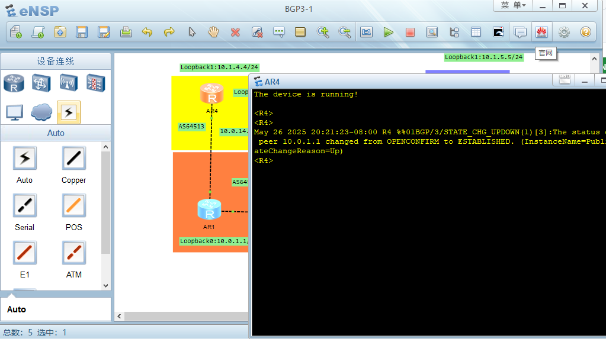Viewport: 606px width, 339px height.
Task: Click the Loopback0:10.0.1.1 label
Action: tap(214, 241)
